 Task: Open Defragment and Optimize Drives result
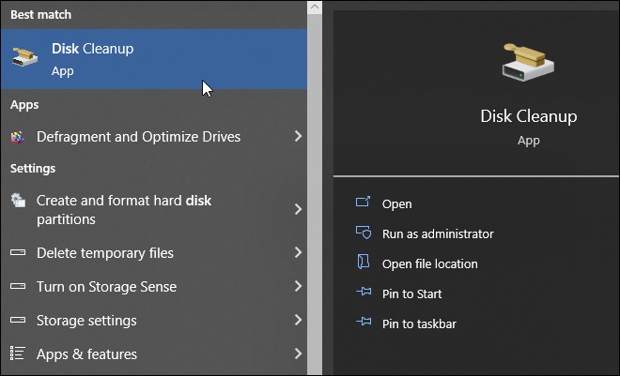point(154,137)
